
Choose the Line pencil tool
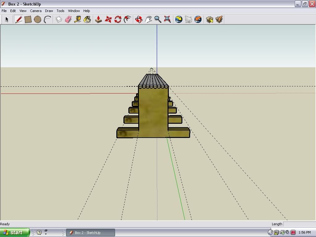pos(19,19)
